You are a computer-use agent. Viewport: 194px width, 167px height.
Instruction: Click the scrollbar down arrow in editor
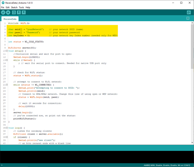192,142
